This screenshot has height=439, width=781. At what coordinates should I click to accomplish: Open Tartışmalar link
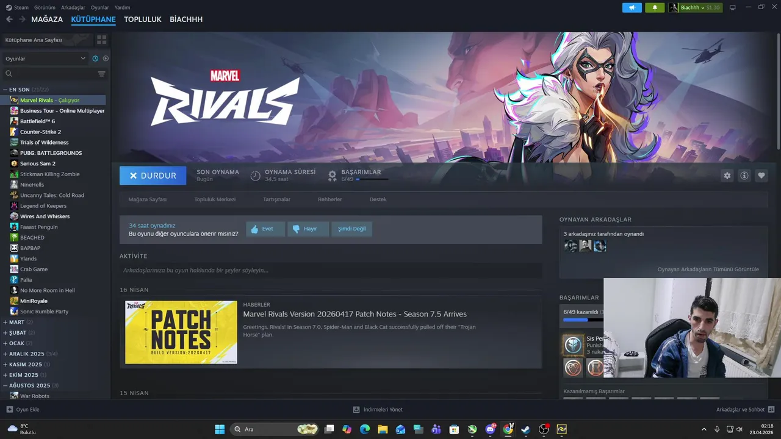tap(276, 199)
